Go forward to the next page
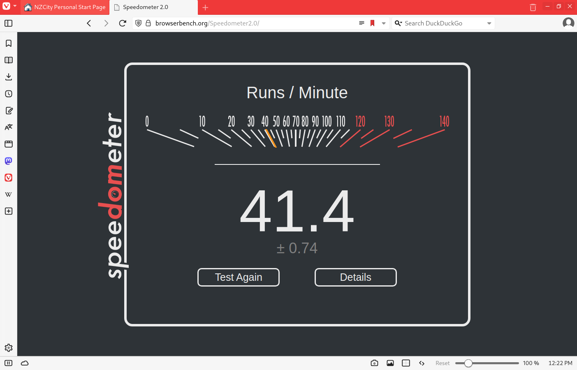577x370 pixels. tap(106, 23)
